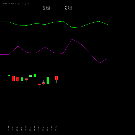Select the thin red candlestick with the long lower wick, 27 Apr
135x135 pixels.
click(39, 85)
